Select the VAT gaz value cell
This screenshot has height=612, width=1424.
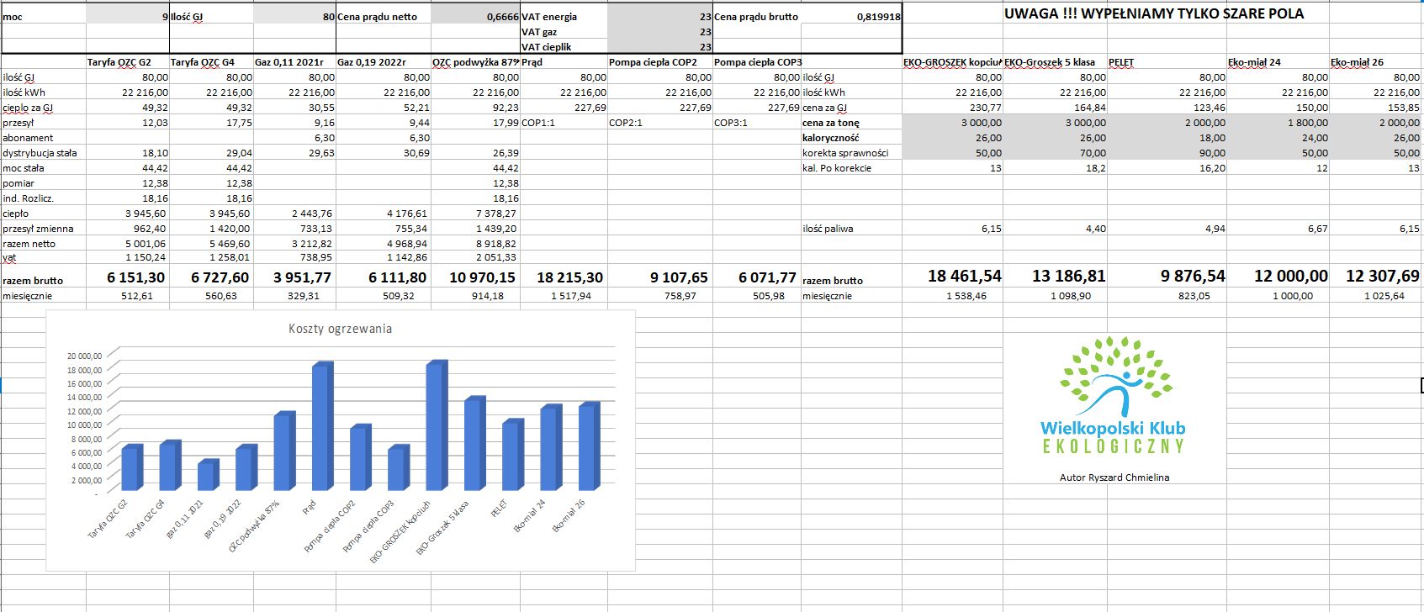660,31
